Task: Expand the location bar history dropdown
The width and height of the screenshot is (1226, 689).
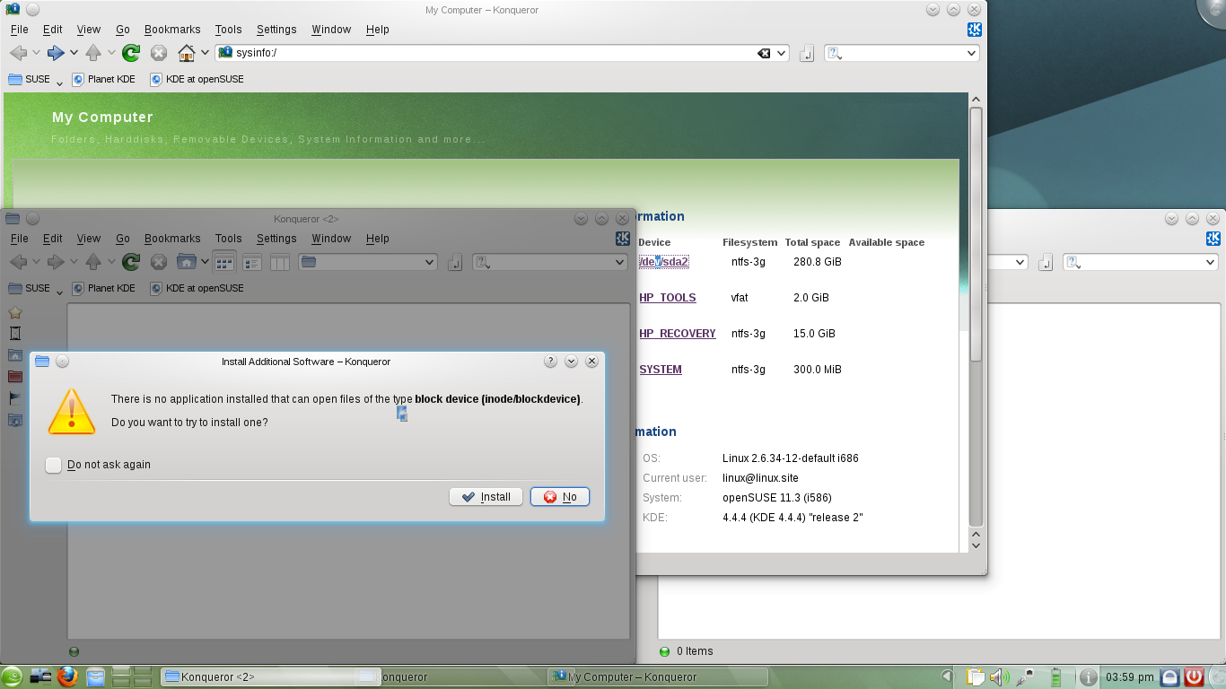Action: point(782,53)
